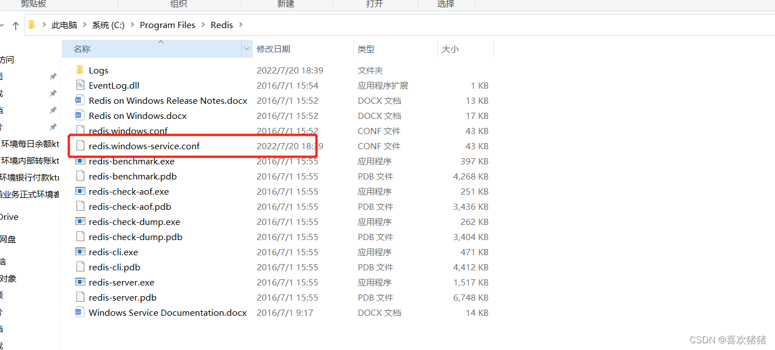Click the 3,436 KB size cell

click(471, 206)
